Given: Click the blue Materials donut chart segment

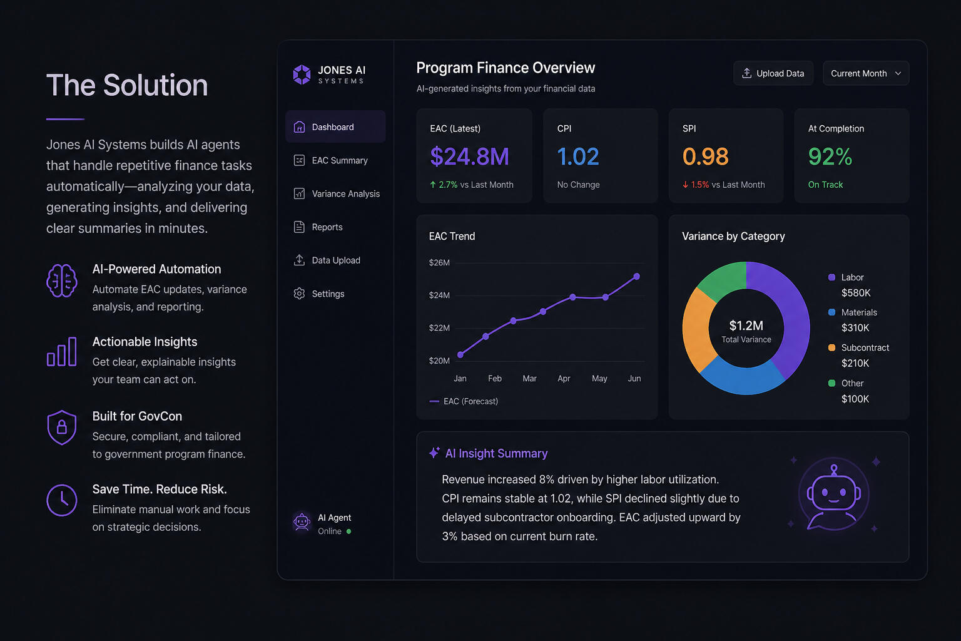Looking at the screenshot, I should 743,378.
